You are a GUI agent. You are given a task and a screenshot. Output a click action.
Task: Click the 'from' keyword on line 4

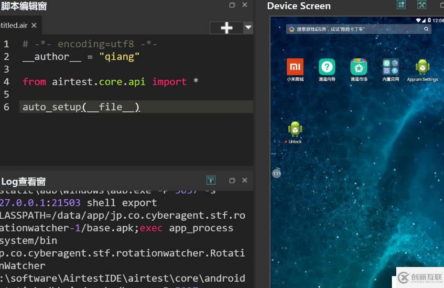tap(34, 82)
